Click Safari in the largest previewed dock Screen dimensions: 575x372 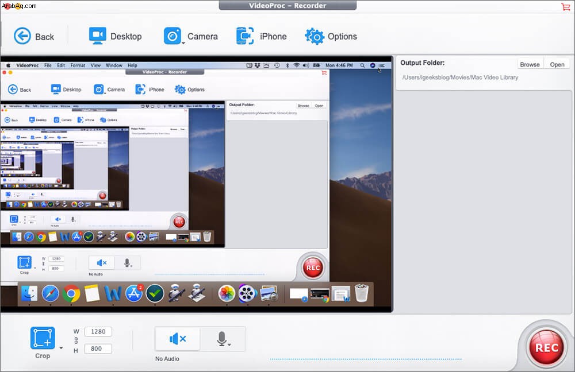(x=50, y=294)
